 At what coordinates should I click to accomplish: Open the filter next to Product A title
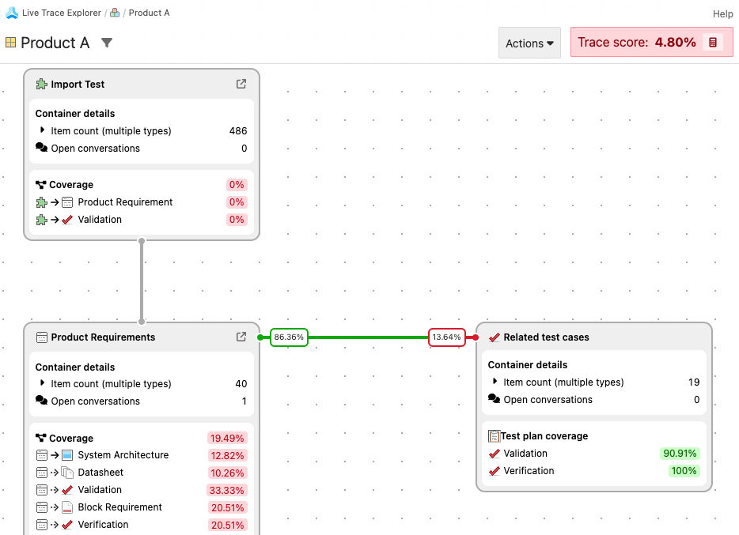(106, 43)
